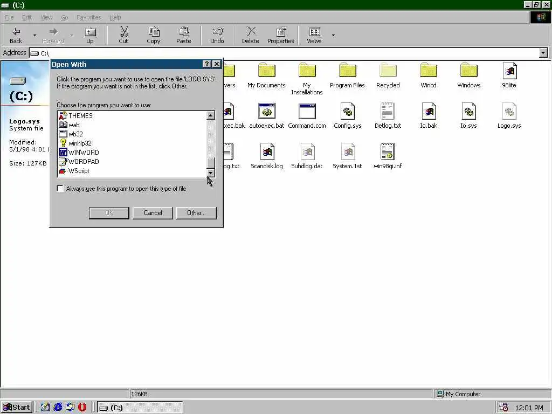This screenshot has width=552, height=414.
Task: Click the Delete toolbar icon
Action: [251, 32]
